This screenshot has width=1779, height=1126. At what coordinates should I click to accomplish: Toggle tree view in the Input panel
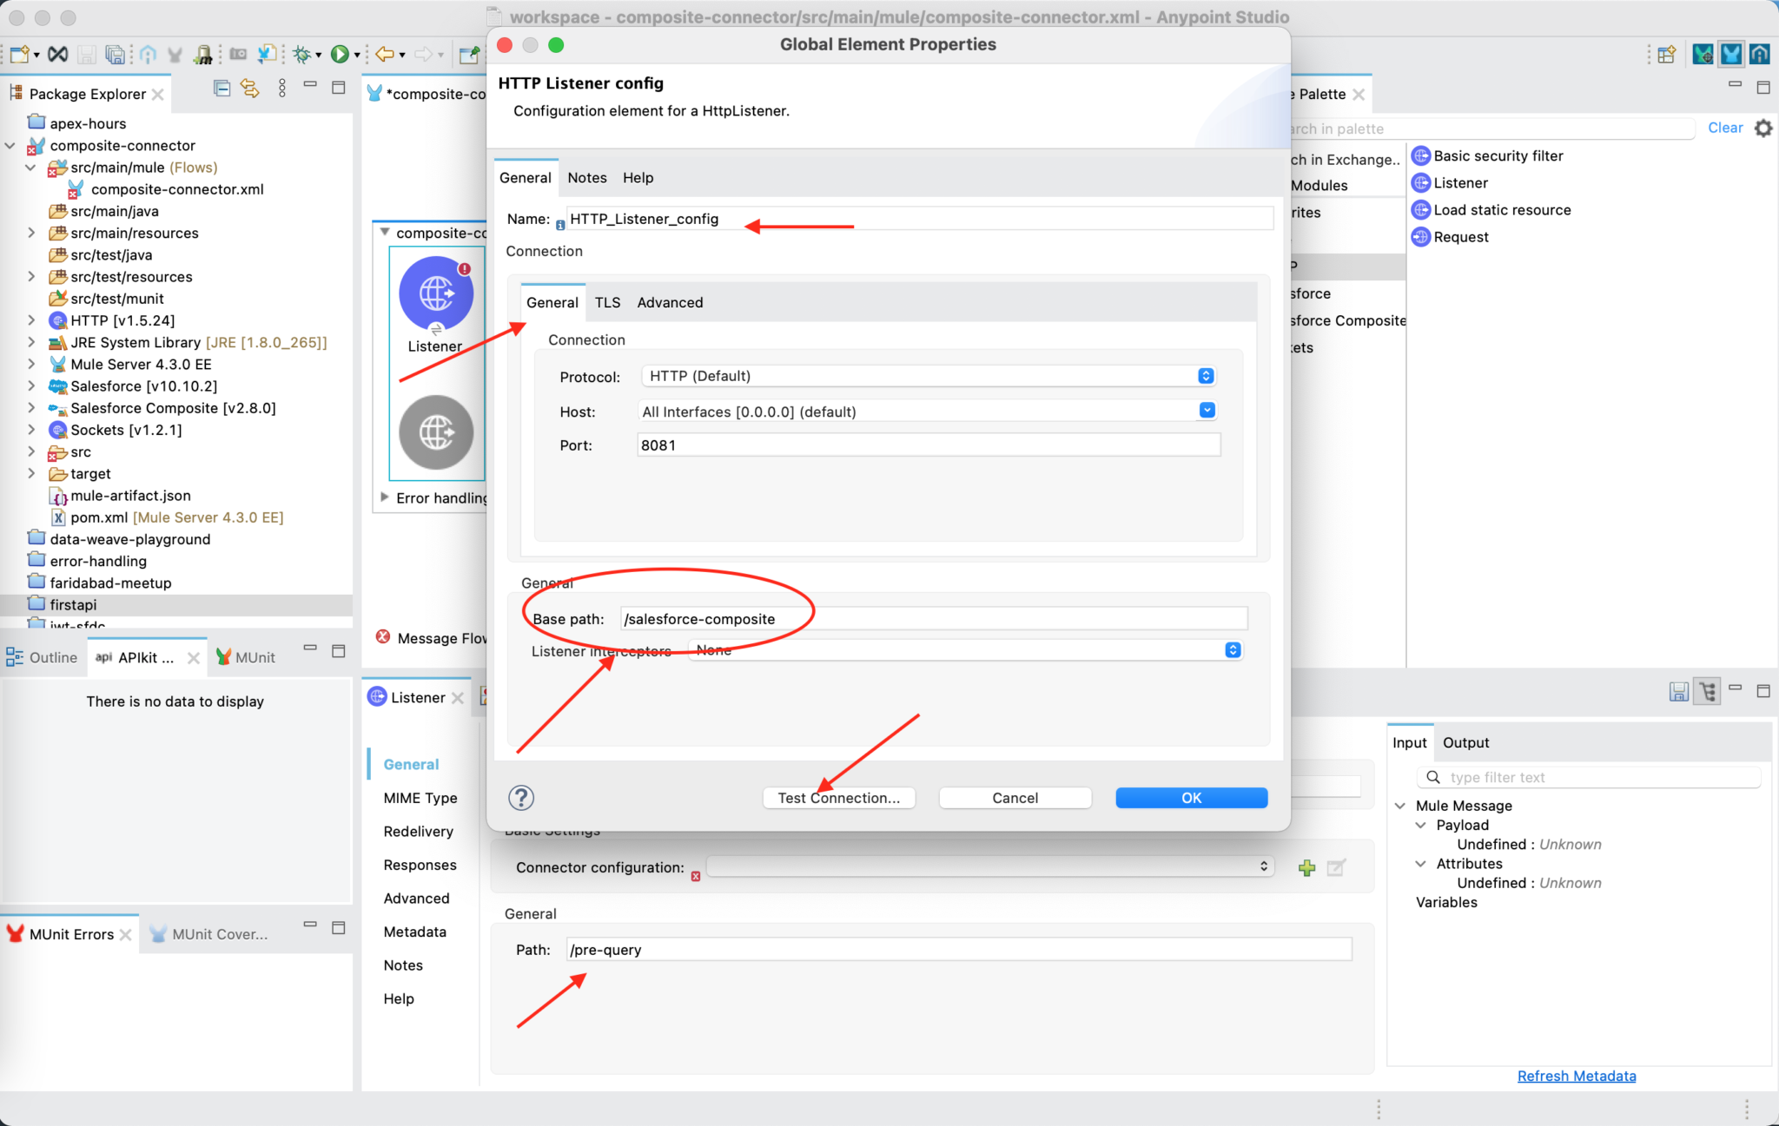tap(1707, 691)
